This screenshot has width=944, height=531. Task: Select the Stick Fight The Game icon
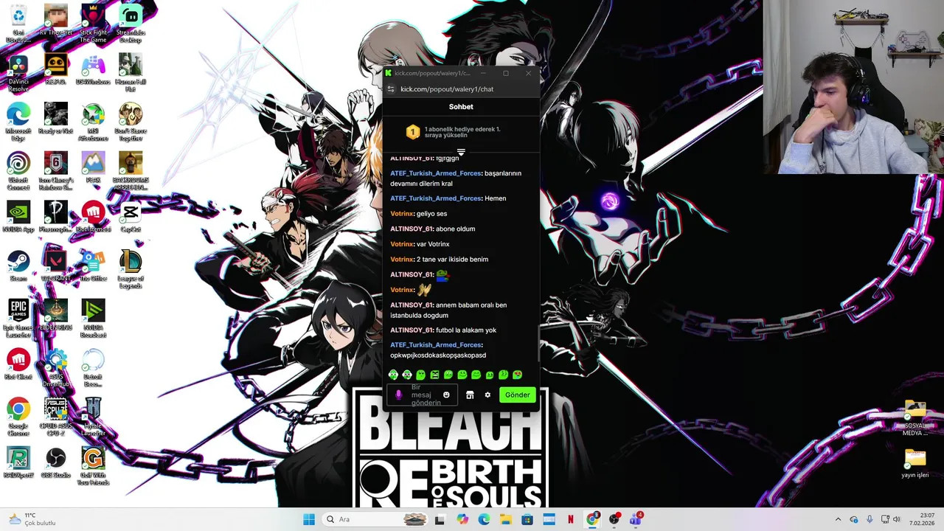tap(93, 24)
